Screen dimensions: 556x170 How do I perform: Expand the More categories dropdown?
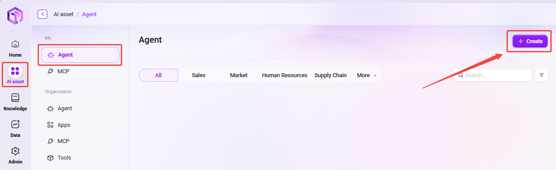coord(366,75)
